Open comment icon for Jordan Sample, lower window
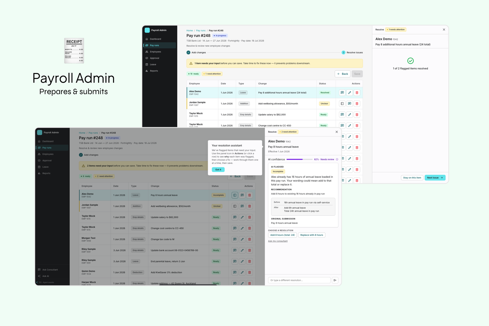 [x=242, y=206]
